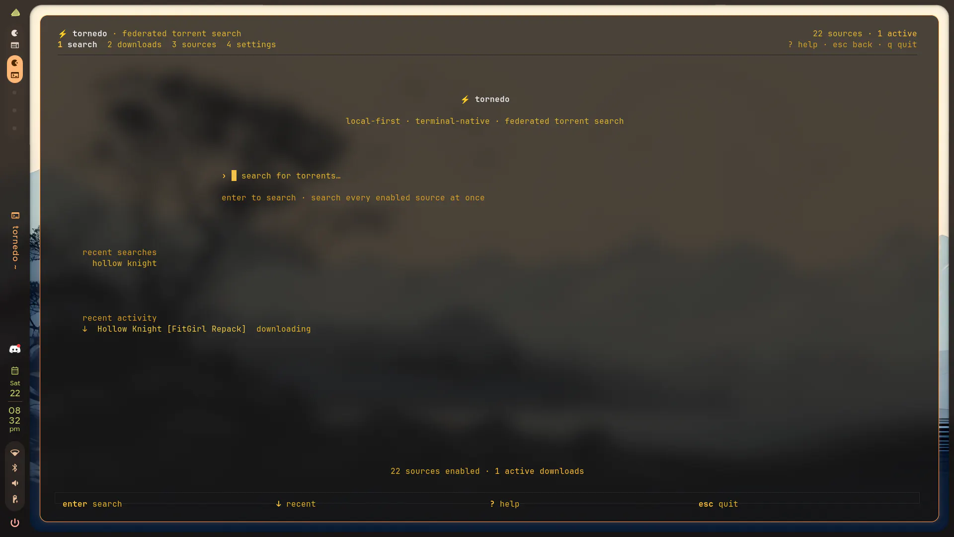Open the 3 sources tab
The width and height of the screenshot is (954, 537).
pyautogui.click(x=194, y=45)
